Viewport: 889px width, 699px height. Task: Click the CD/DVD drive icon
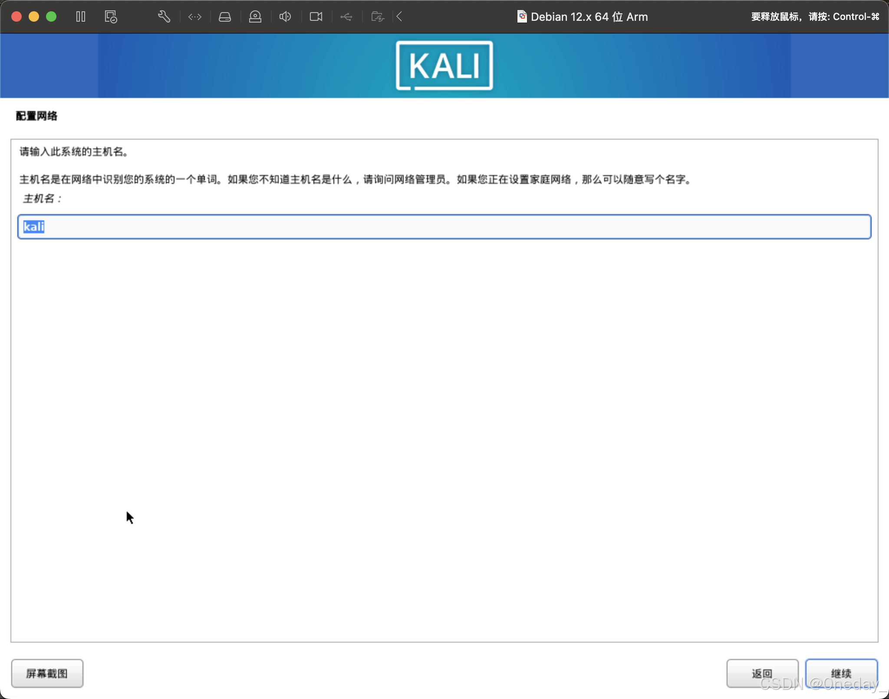click(x=255, y=17)
